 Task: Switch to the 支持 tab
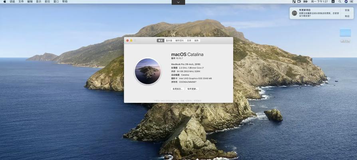point(189,40)
